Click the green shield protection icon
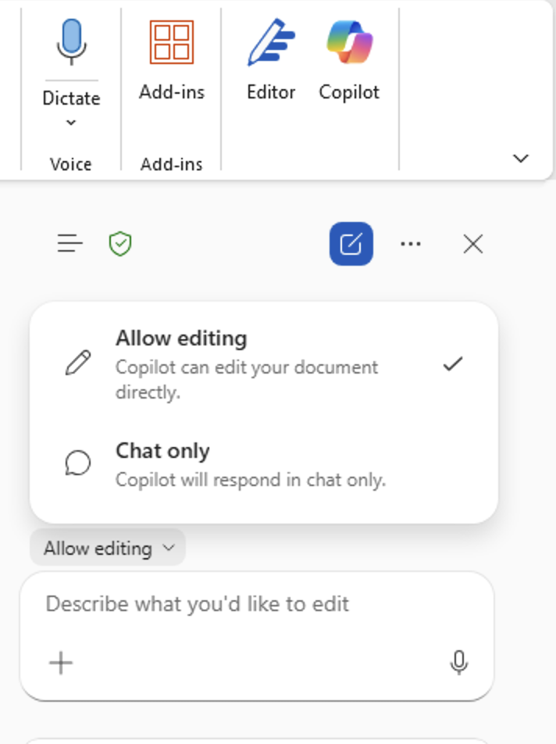This screenshot has width=556, height=744. (x=120, y=245)
